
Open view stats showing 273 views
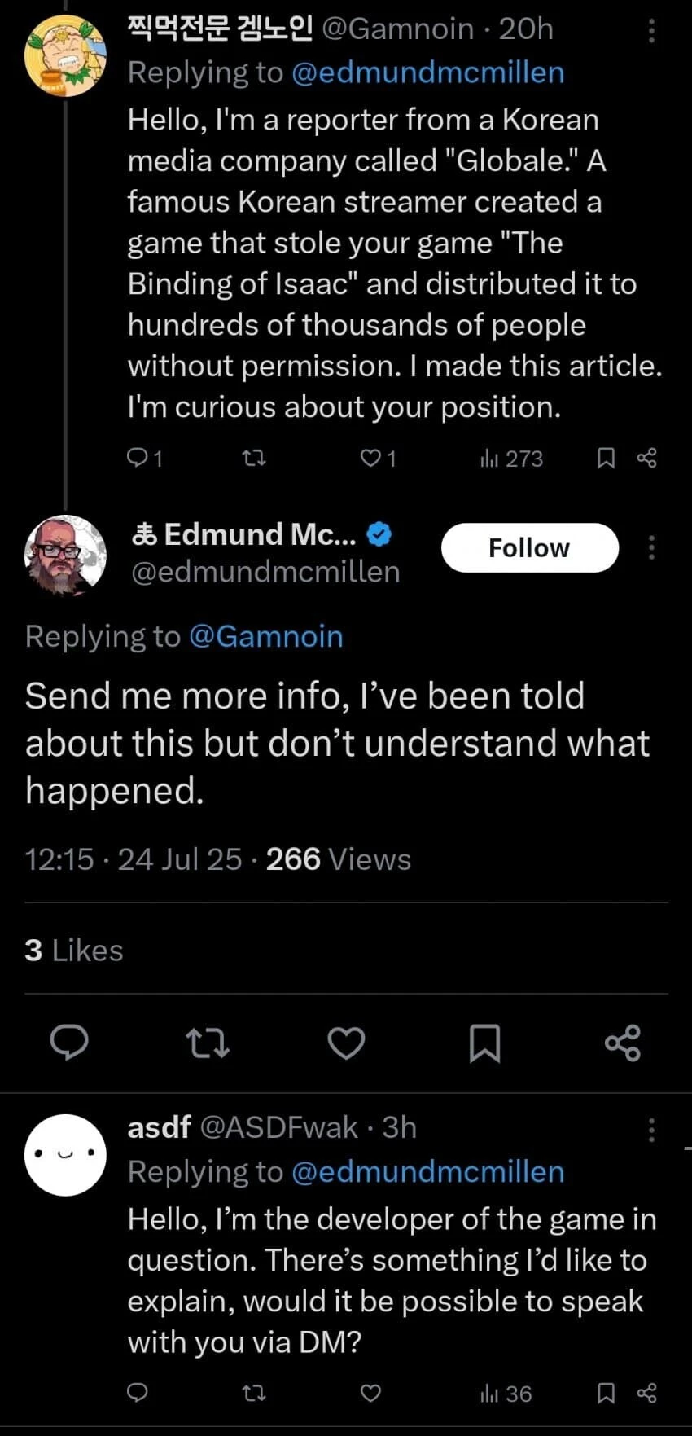pyautogui.click(x=511, y=459)
